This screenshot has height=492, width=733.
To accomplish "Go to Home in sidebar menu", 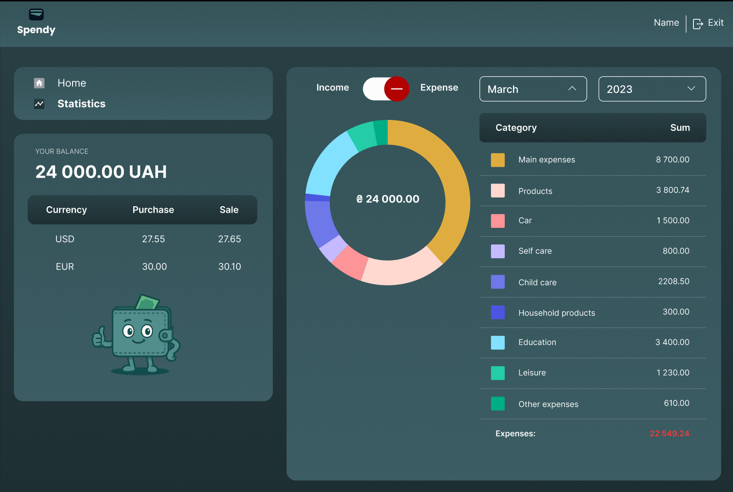I will (72, 83).
